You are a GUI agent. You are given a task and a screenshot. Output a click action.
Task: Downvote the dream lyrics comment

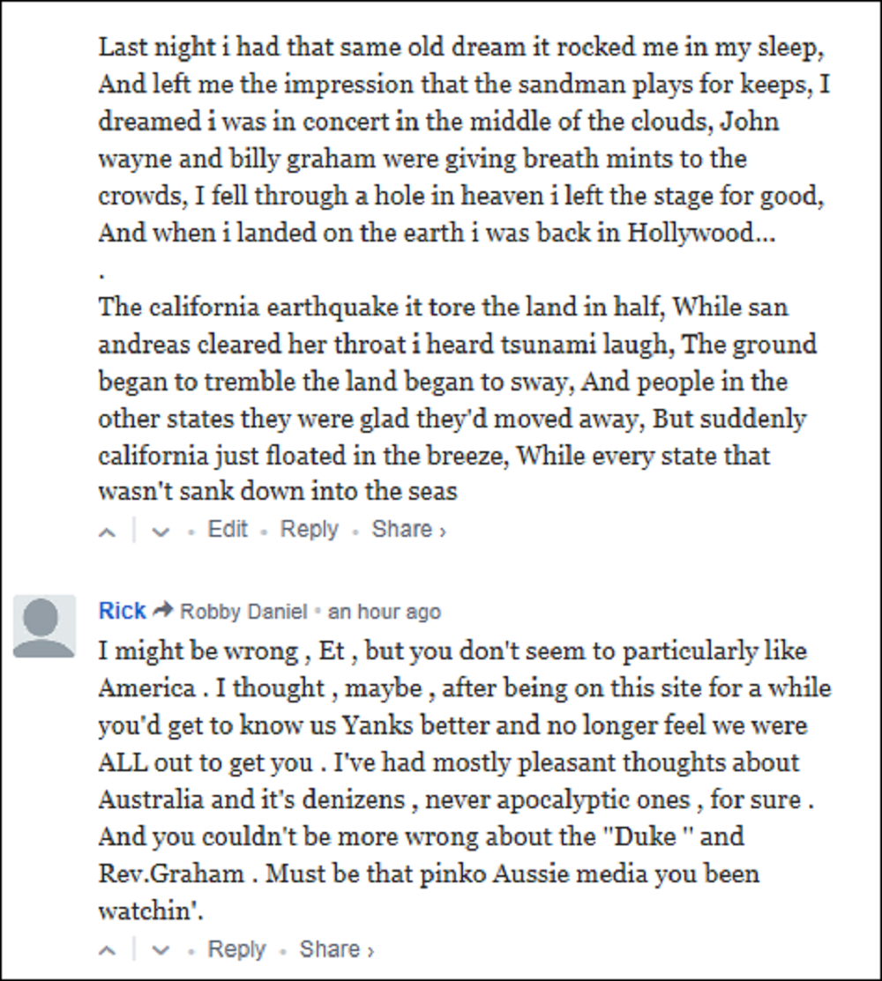click(x=160, y=531)
